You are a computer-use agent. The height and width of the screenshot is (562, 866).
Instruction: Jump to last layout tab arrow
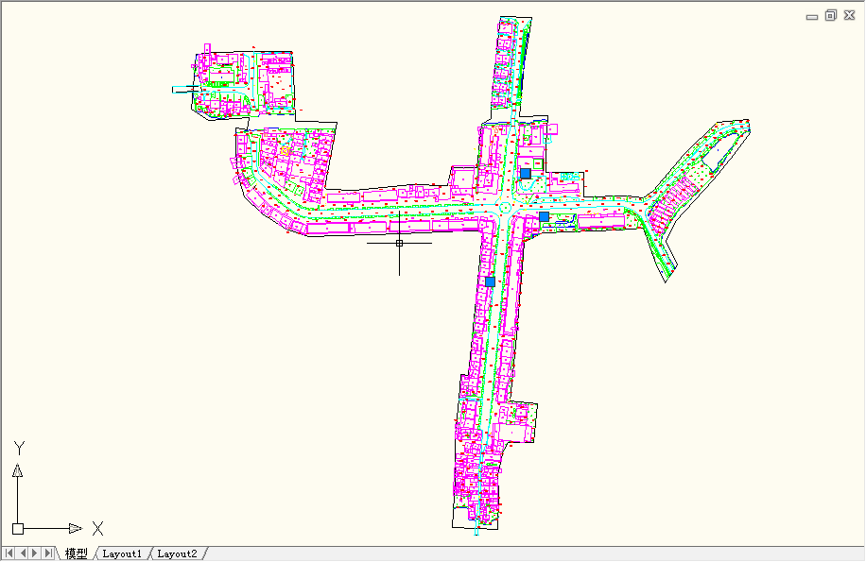(48, 553)
